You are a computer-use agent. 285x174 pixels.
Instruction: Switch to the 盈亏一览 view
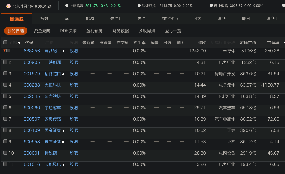pos(173,31)
